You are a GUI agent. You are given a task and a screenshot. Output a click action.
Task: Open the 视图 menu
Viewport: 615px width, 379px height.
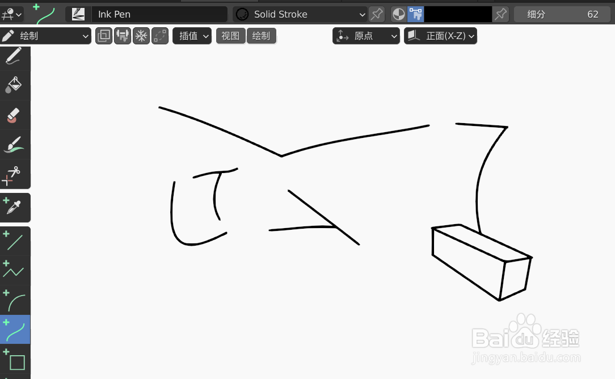(x=230, y=36)
